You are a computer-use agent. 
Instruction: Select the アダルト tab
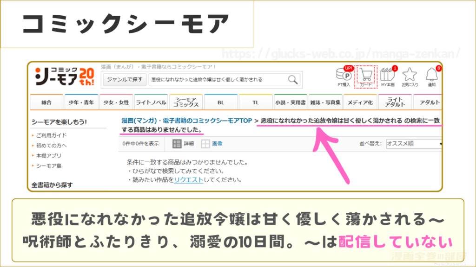coord(428,102)
